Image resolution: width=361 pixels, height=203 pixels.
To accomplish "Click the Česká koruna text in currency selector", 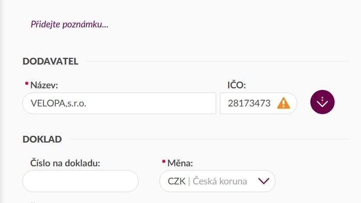I will click(220, 181).
